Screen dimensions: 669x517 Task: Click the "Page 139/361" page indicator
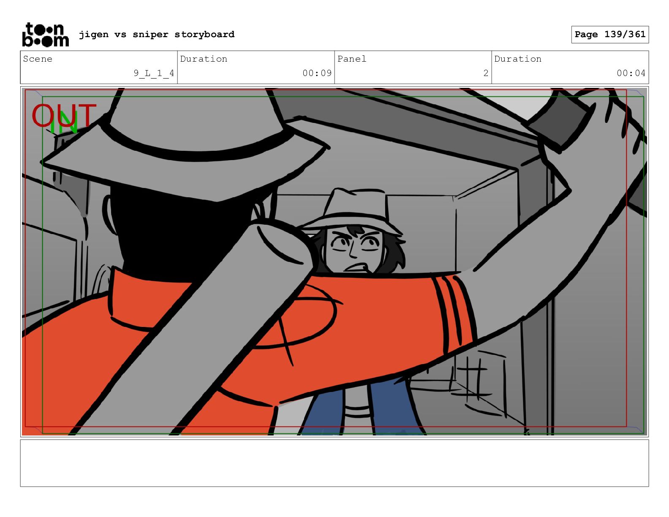click(x=610, y=35)
